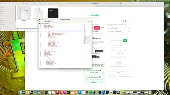Click the hashrate calculator input field

[118, 49]
